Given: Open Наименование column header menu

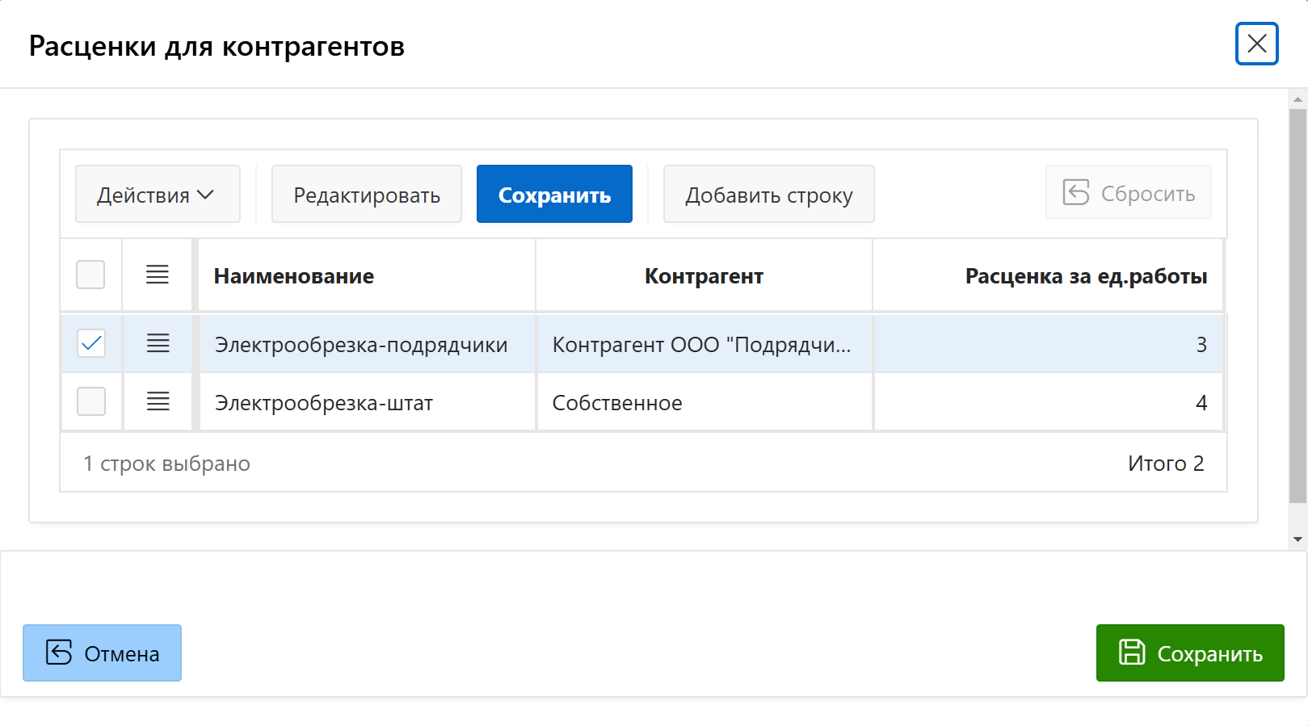Looking at the screenshot, I should [x=293, y=276].
